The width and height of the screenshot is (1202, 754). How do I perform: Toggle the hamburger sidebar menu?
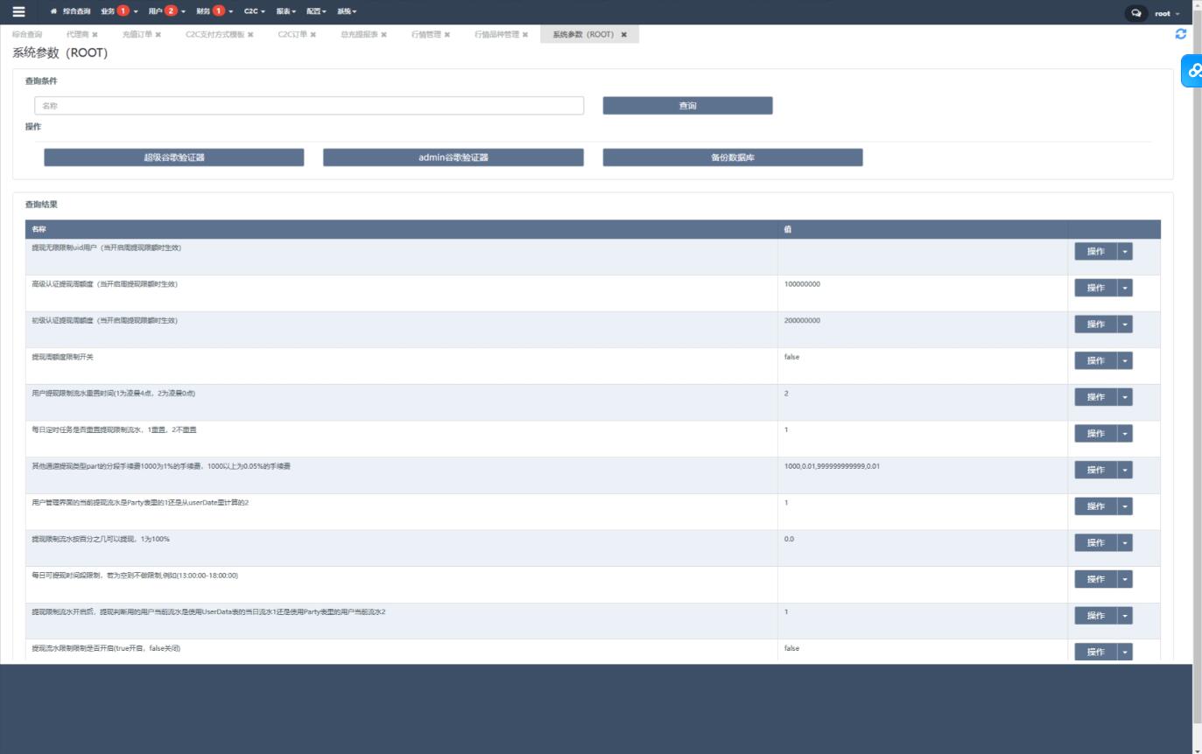pyautogui.click(x=18, y=12)
